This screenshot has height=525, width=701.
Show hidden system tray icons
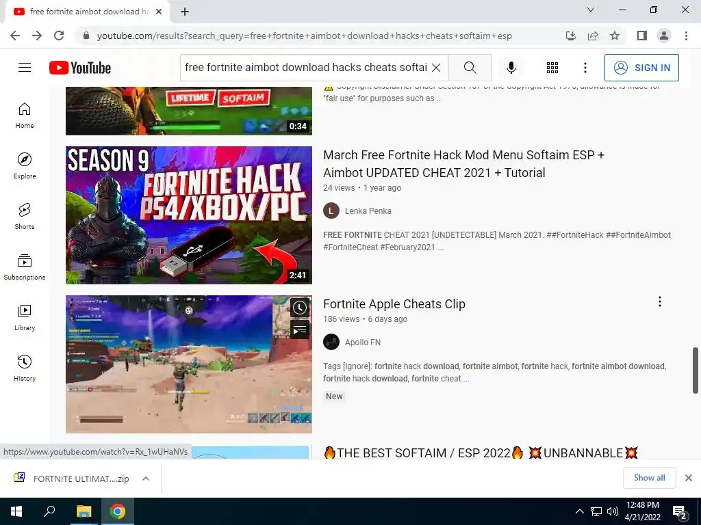point(579,511)
